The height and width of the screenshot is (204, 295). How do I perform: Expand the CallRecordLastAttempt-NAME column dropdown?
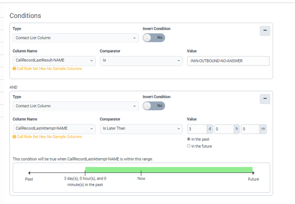(54, 128)
